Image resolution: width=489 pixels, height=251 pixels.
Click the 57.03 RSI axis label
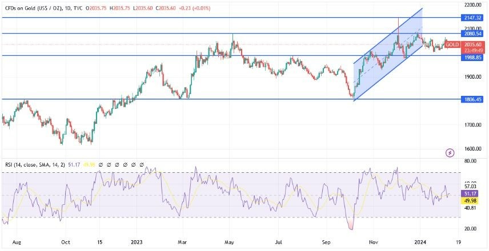coord(469,187)
